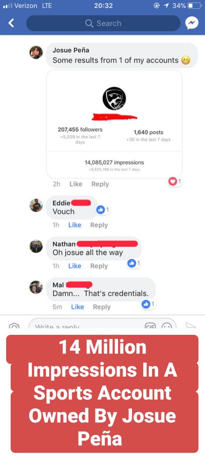The image size is (205, 459).
Task: Tap Josue Peña's name link
Action: [71, 50]
